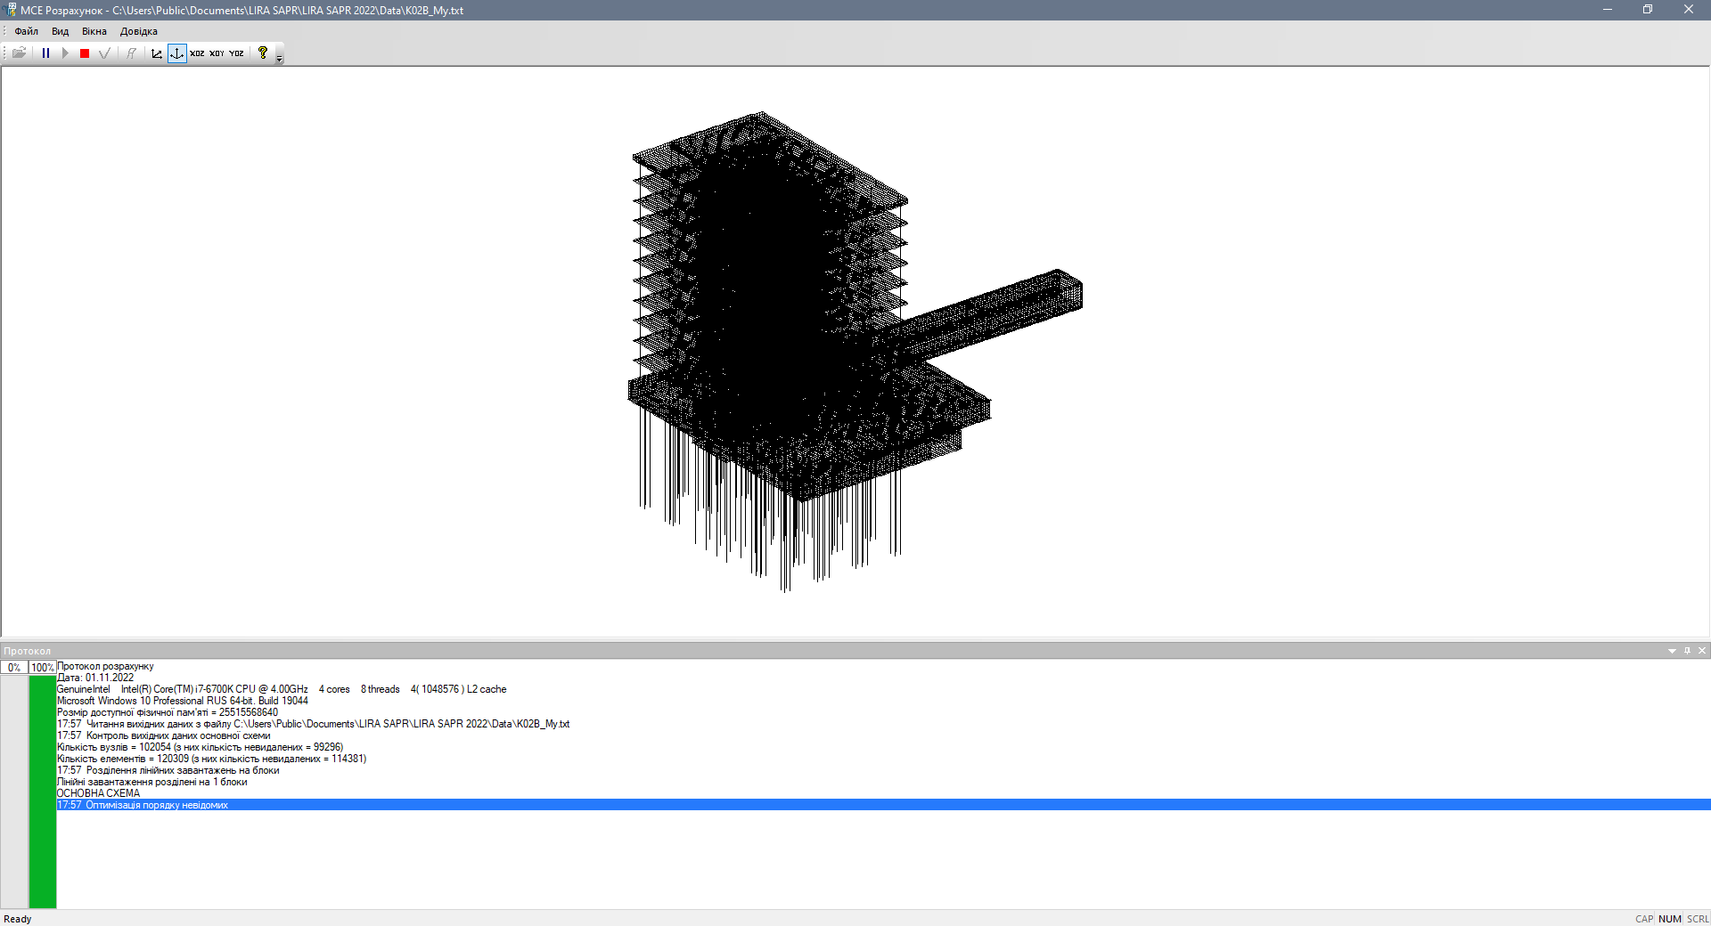Pause the running calculation
The height and width of the screenshot is (926, 1711).
(x=45, y=53)
